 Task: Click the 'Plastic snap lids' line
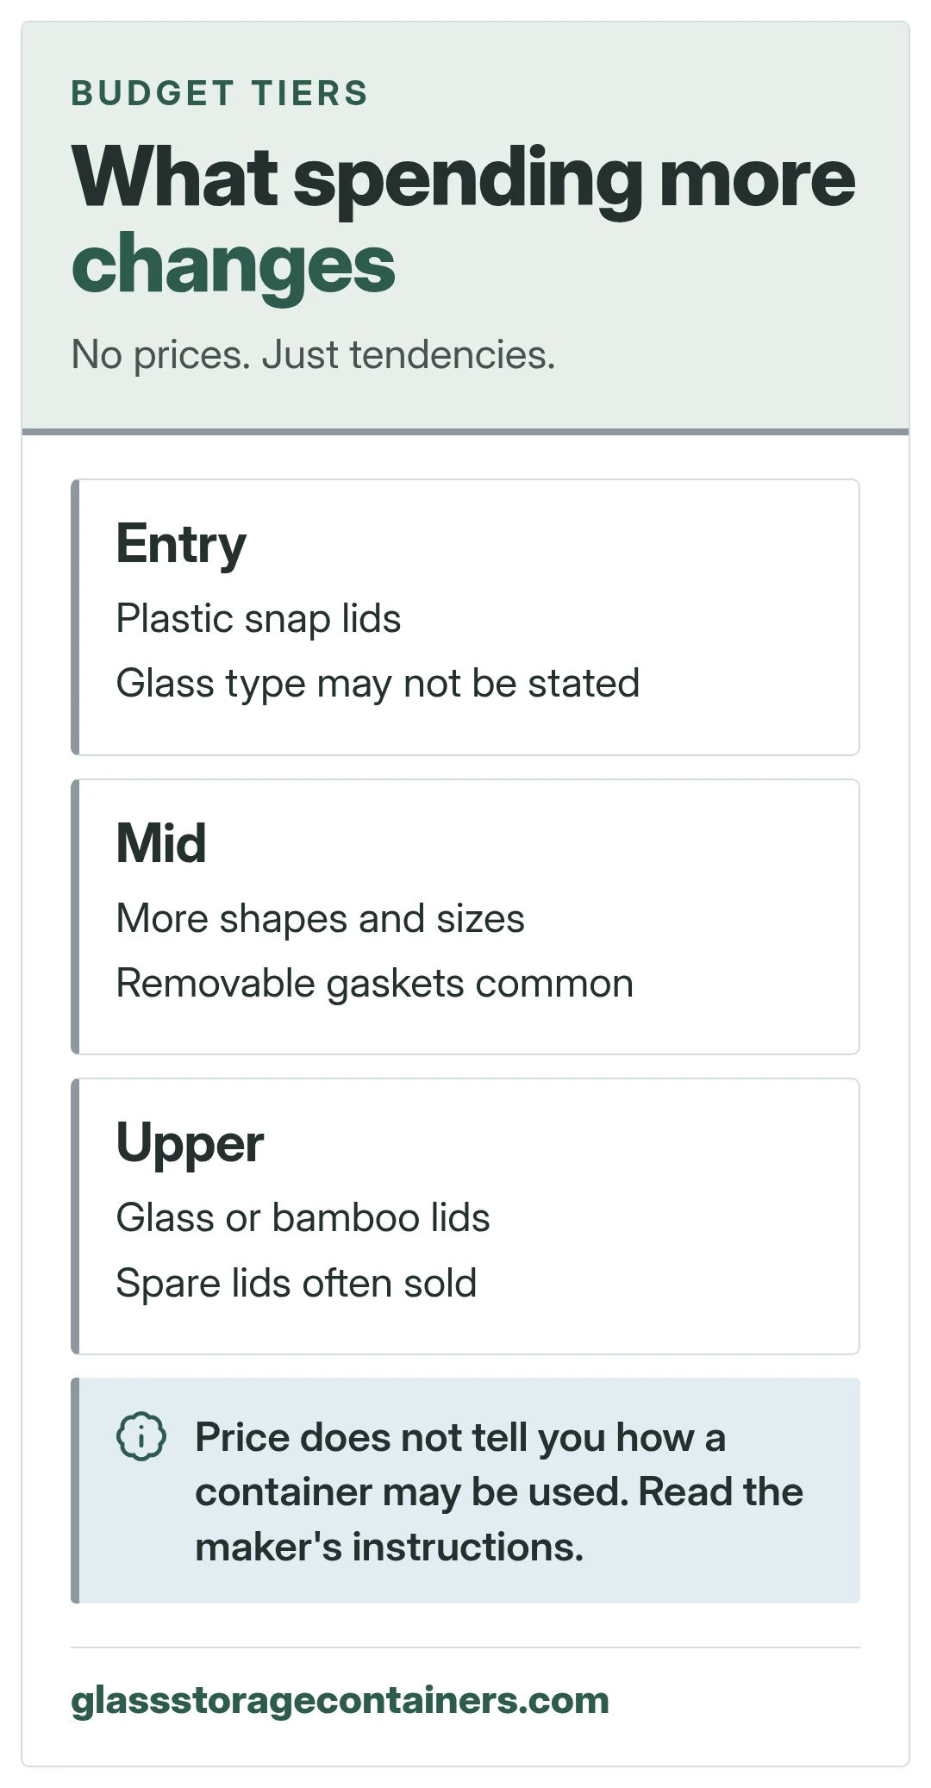(x=259, y=618)
